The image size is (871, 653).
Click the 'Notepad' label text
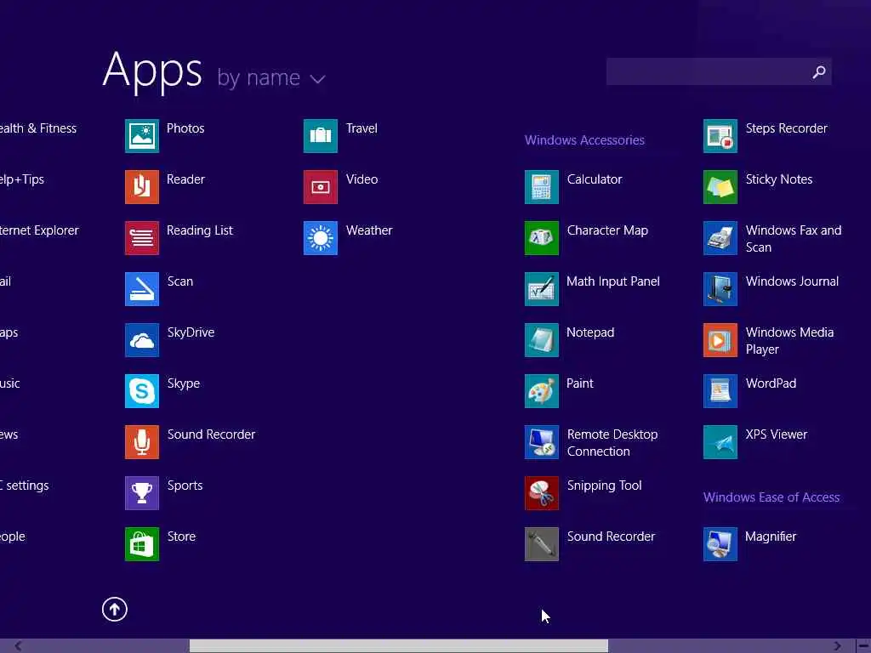[590, 332]
